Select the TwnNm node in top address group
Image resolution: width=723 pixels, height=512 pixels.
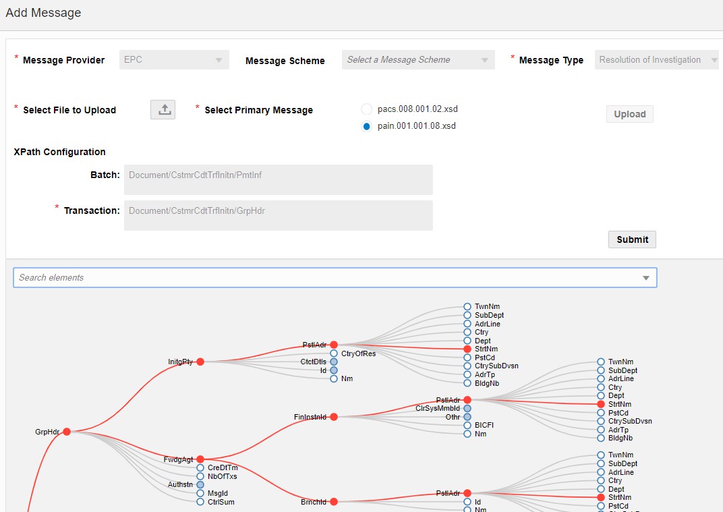(x=467, y=306)
